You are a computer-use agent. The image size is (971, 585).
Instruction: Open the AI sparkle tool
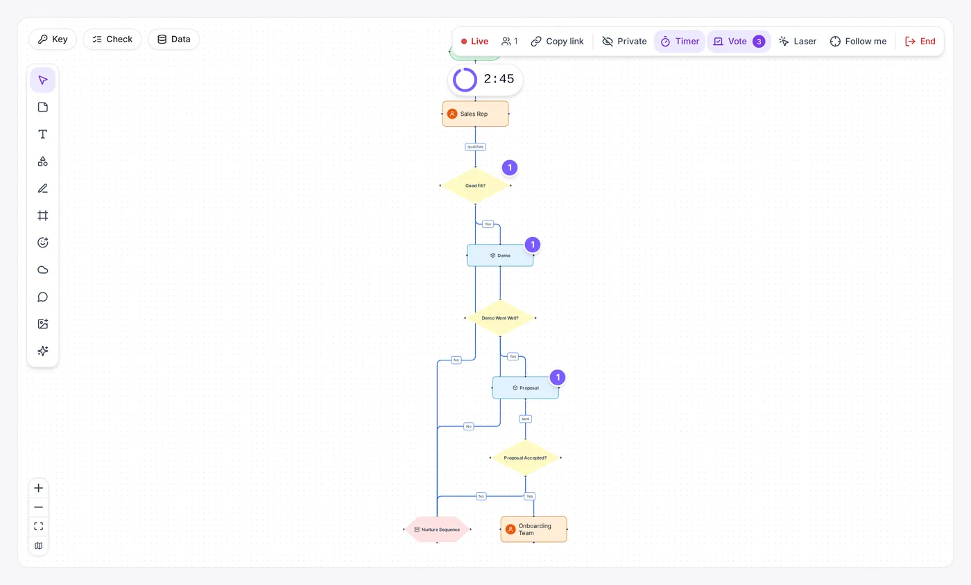coord(43,351)
